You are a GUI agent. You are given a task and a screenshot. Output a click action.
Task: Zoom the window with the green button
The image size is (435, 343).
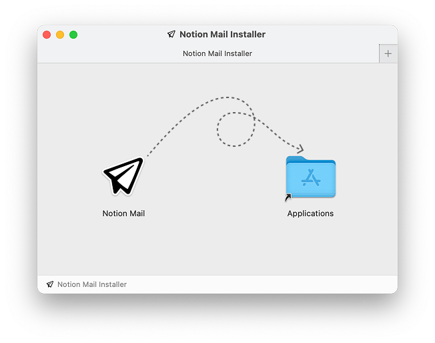(x=73, y=35)
